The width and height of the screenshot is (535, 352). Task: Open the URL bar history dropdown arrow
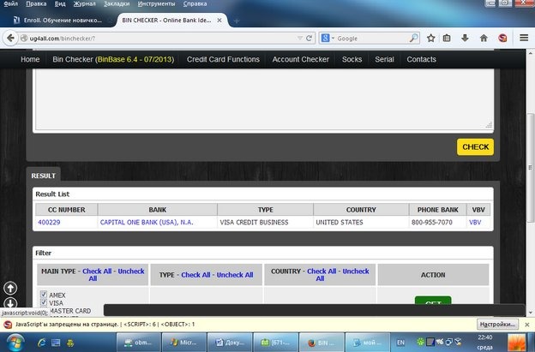(300, 39)
